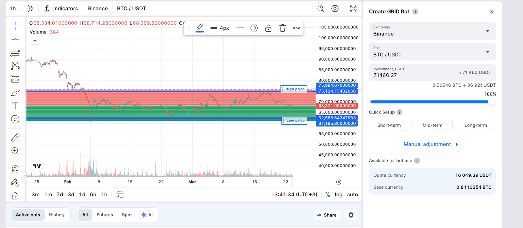Click info icon next to Quick Setup

(x=399, y=112)
